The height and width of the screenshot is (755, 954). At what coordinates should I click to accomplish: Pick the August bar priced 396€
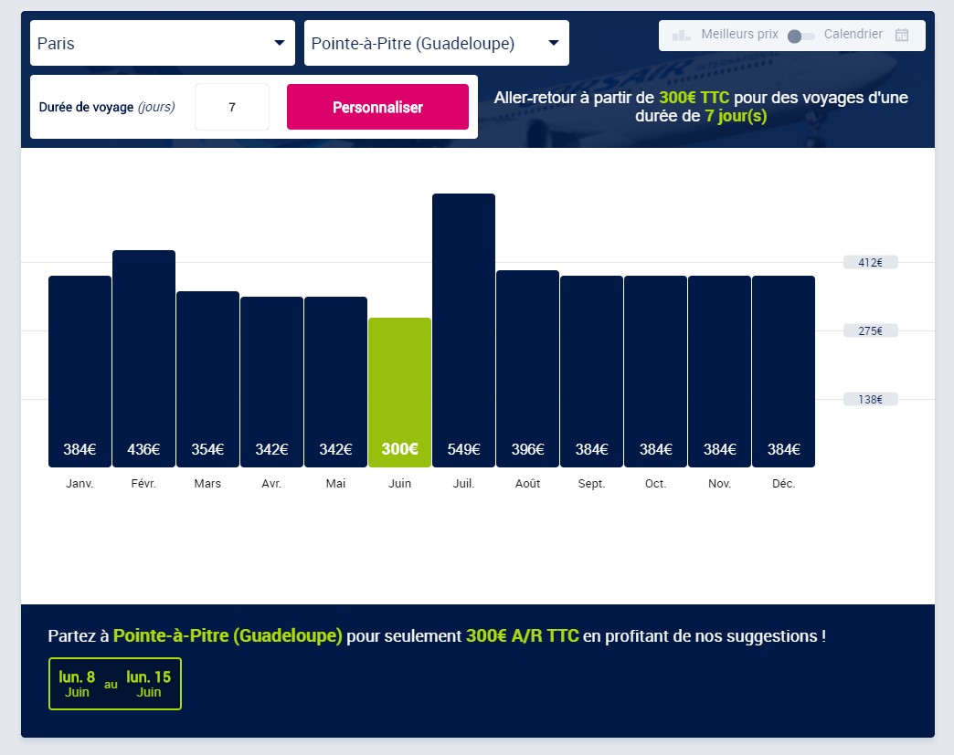527,369
